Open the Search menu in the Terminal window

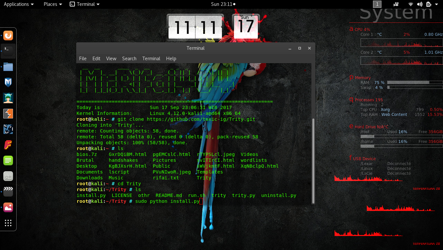coord(129,59)
